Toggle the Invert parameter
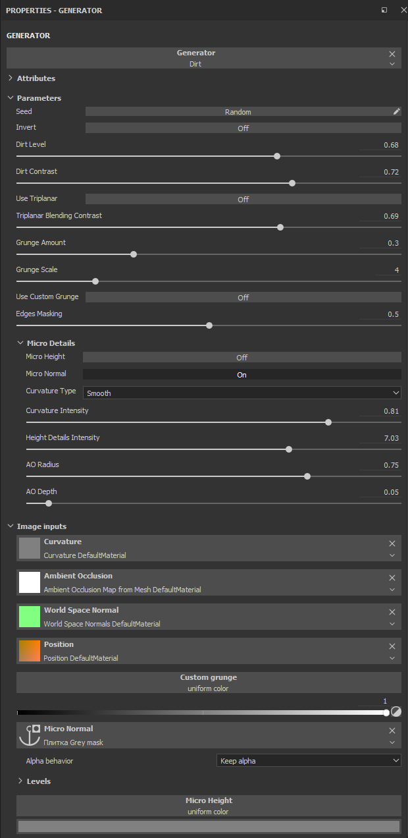The height and width of the screenshot is (838, 408). click(243, 128)
